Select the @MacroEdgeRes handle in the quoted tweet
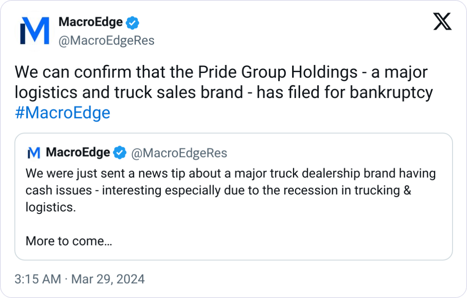Screen dimensions: 467x298 tap(179, 153)
